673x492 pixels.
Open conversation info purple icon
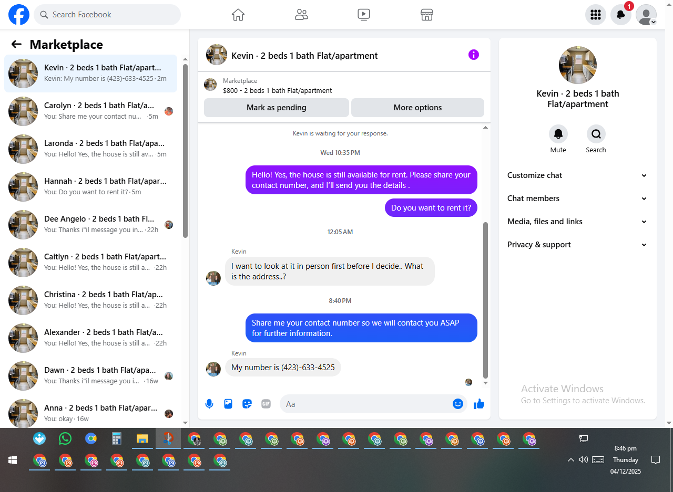point(474,55)
